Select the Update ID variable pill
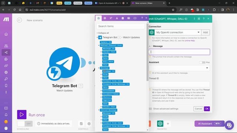Screen dimensions: 237x133 coord(106,42)
